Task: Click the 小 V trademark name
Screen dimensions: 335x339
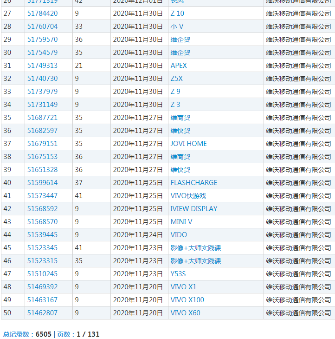Action: point(177,27)
